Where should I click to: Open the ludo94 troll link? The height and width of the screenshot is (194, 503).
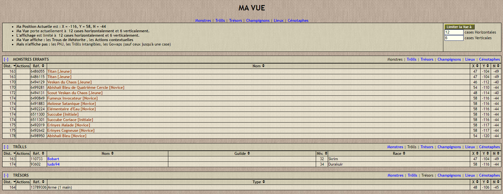click(x=53, y=164)
